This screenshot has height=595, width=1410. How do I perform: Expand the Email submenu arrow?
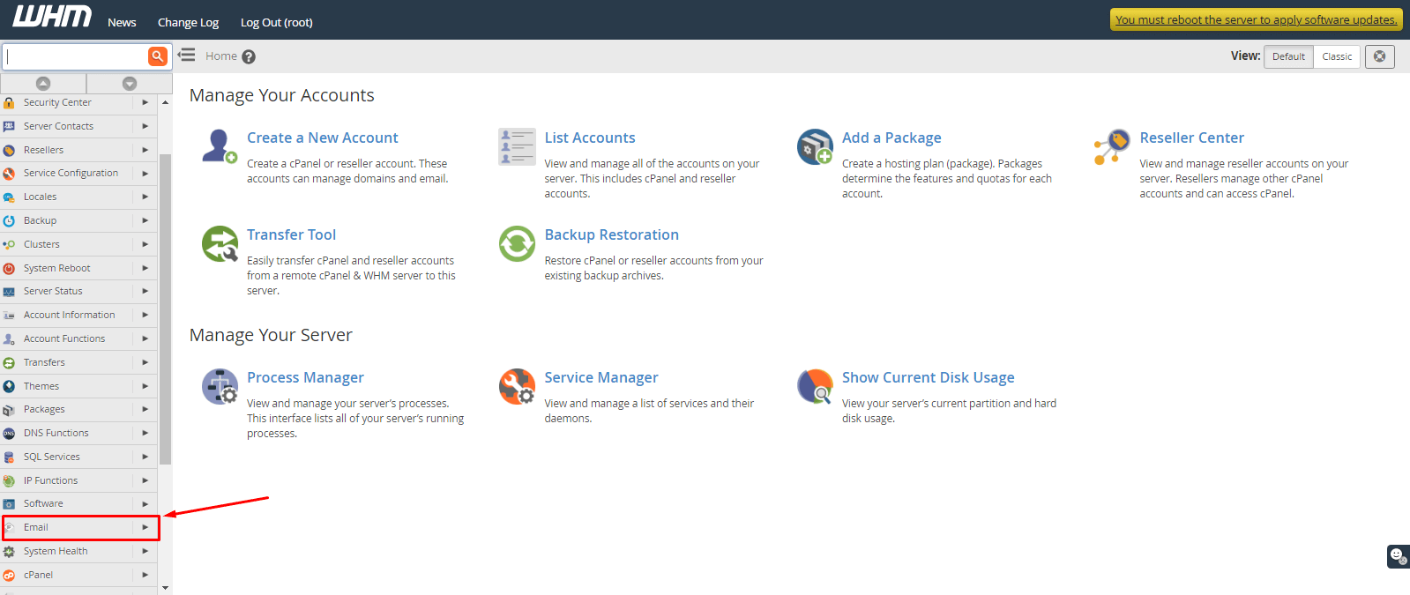[145, 527]
